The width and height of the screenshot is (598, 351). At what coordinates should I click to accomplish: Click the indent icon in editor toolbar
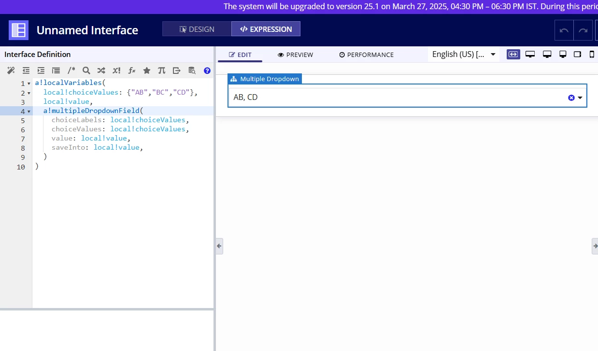(41, 70)
